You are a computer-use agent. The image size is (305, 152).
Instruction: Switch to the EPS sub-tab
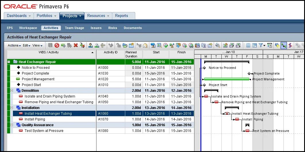click(10, 28)
